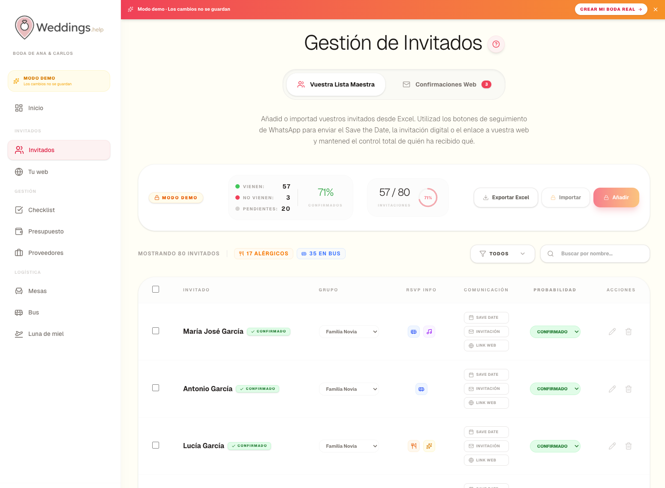Click the 71% circular progress ring

point(428,198)
